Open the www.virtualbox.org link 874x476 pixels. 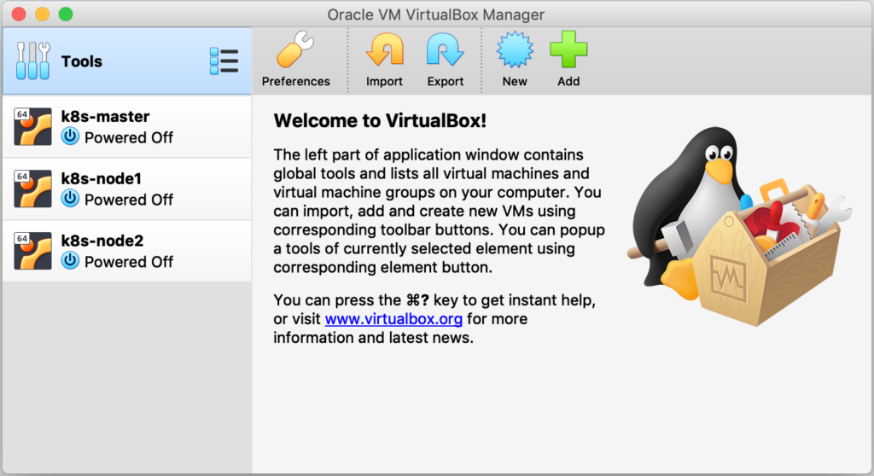pyautogui.click(x=393, y=319)
